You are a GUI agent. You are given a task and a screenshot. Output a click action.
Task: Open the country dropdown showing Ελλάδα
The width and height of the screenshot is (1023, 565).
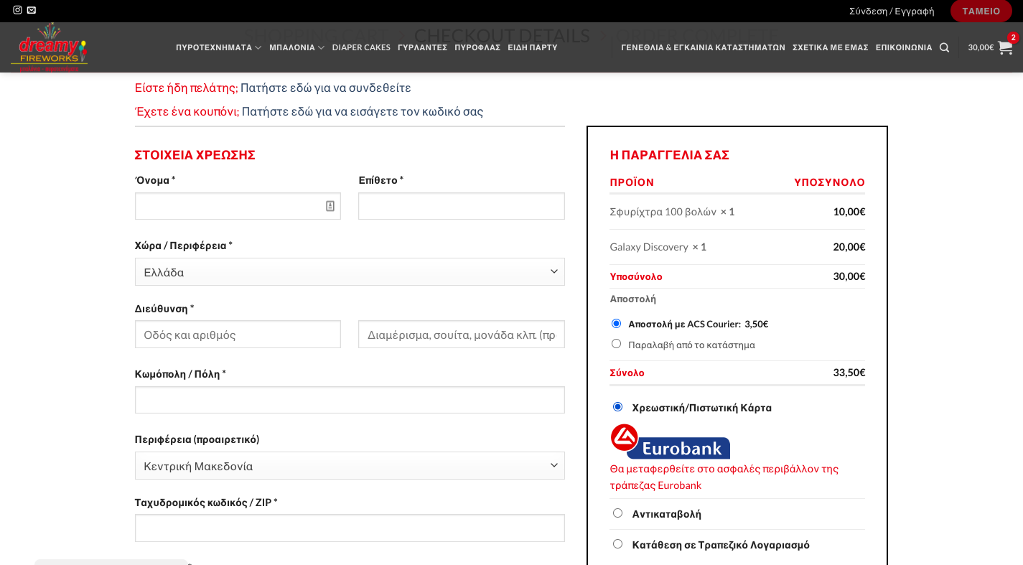tap(350, 272)
